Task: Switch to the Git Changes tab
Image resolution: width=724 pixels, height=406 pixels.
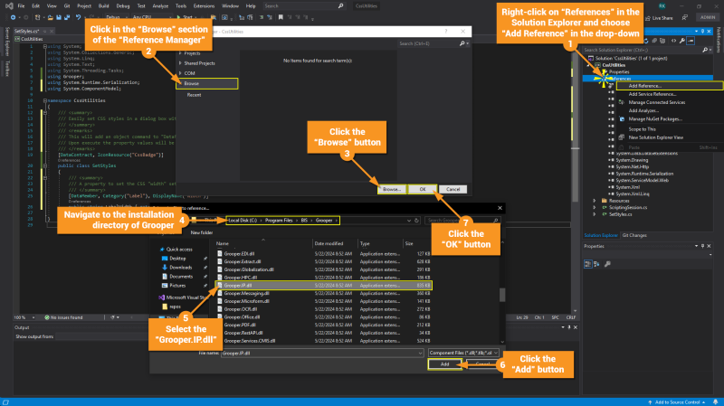Action: click(x=634, y=235)
